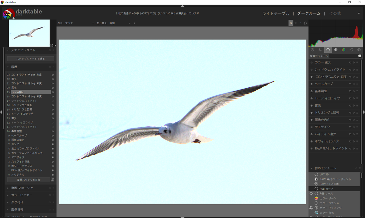Click the navigation thumbnail of the gull
Screen dimensions: 365x218
[29, 33]
